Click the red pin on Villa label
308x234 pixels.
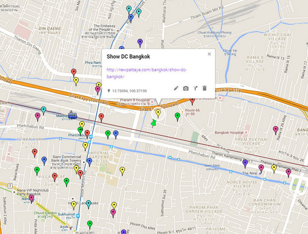[x=54, y=177]
